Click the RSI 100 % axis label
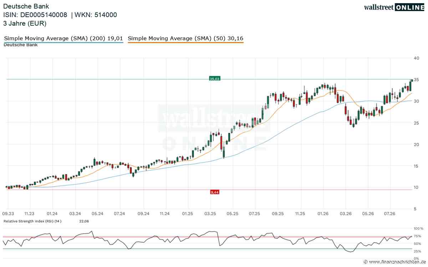Image resolution: width=428 pixels, height=267 pixels. (x=419, y=228)
